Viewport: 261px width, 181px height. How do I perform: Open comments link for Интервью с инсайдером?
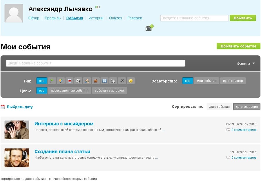(244, 130)
